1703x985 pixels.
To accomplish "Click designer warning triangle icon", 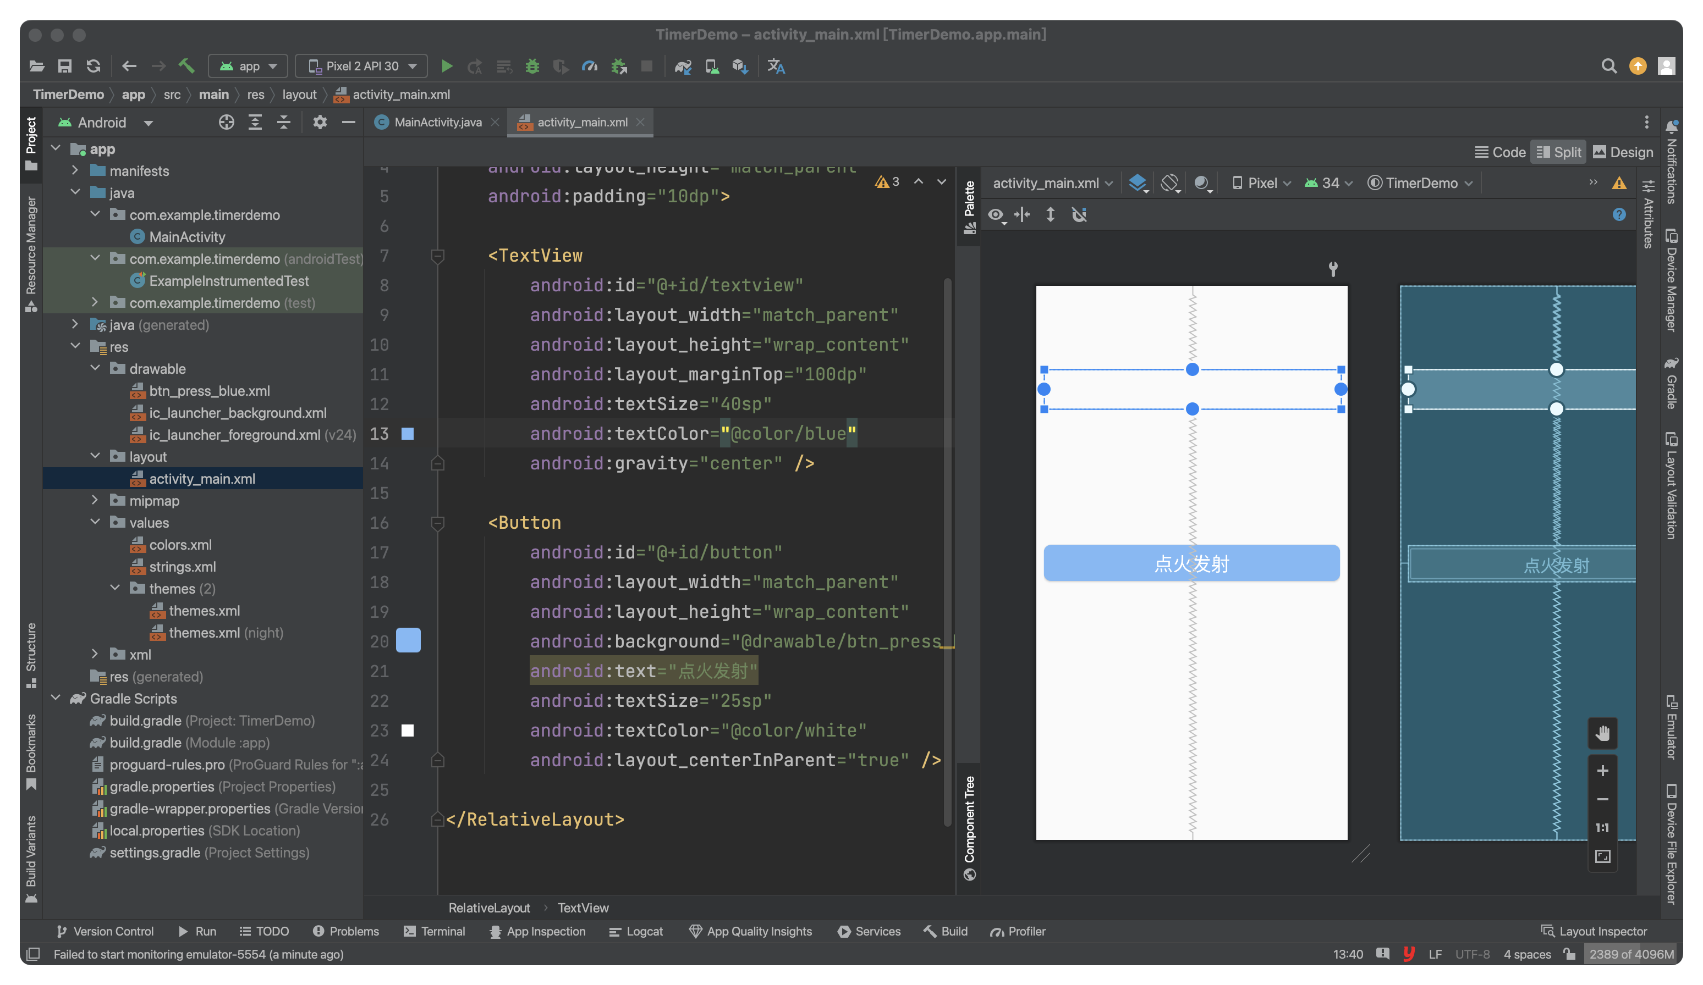I will (x=1619, y=183).
